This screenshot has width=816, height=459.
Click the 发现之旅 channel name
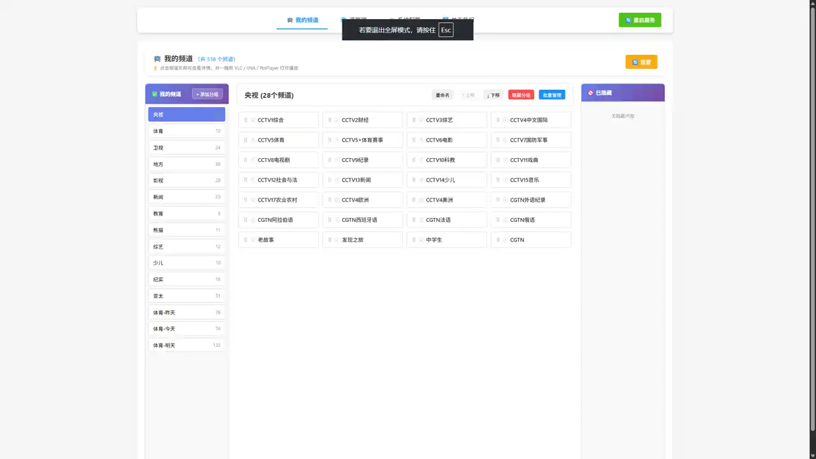pyautogui.click(x=353, y=240)
